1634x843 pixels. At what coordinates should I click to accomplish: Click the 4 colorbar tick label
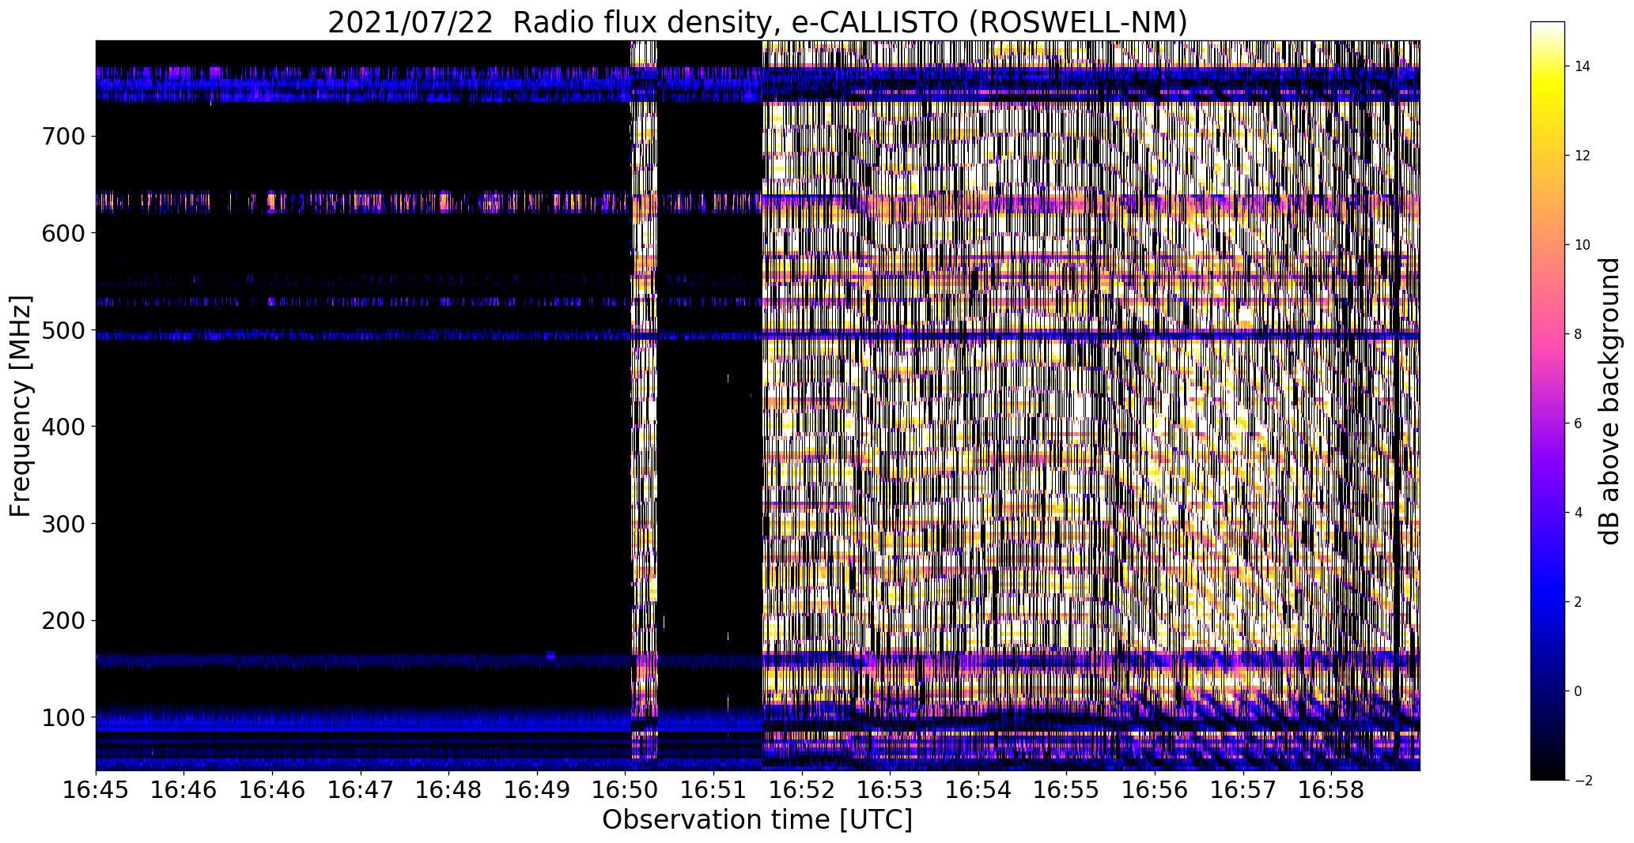pos(1579,513)
